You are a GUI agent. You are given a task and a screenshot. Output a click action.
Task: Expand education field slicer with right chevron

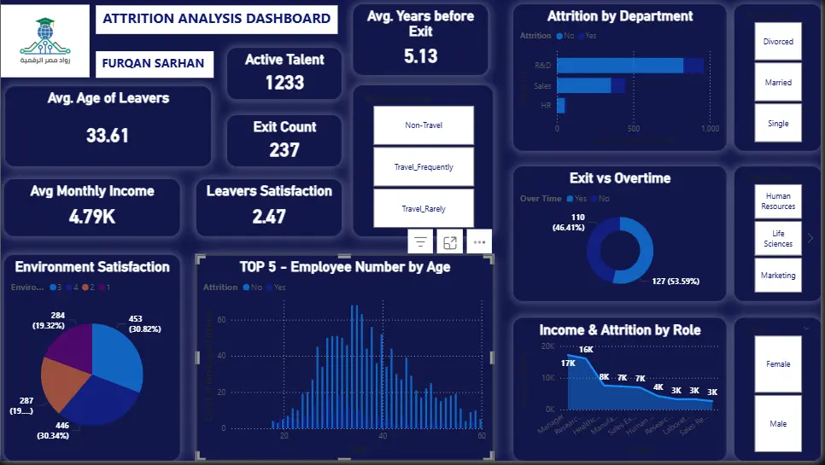coord(810,238)
